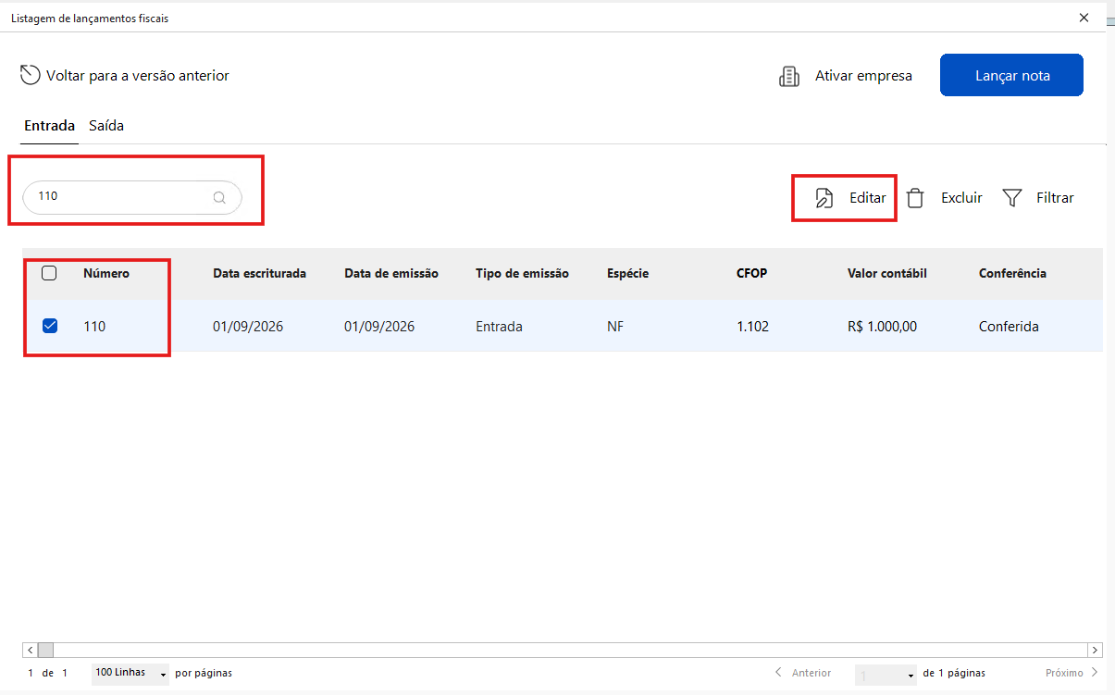Go to the Próximo page arrow

(1095, 673)
